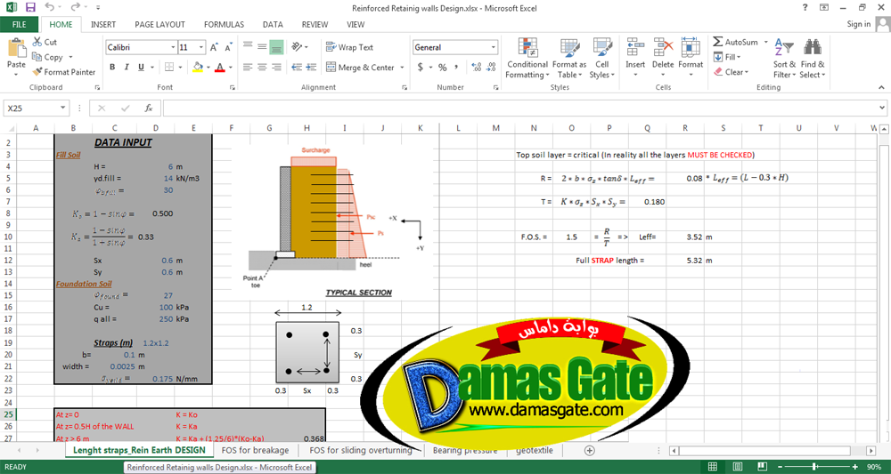Click Sign in link
The height and width of the screenshot is (474, 891).
(x=859, y=24)
